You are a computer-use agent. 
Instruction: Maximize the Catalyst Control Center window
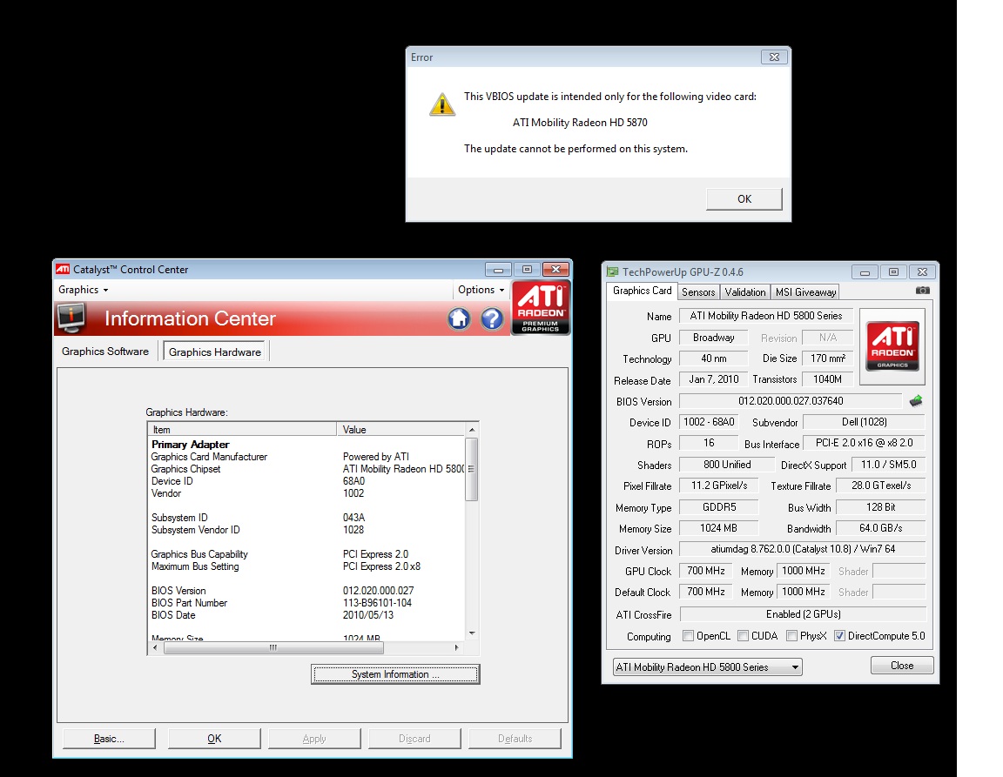coord(527,269)
